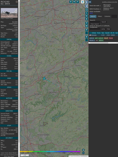Click the SPATIAL section header
The height and width of the screenshot is (157, 118).
click(x=9, y=39)
